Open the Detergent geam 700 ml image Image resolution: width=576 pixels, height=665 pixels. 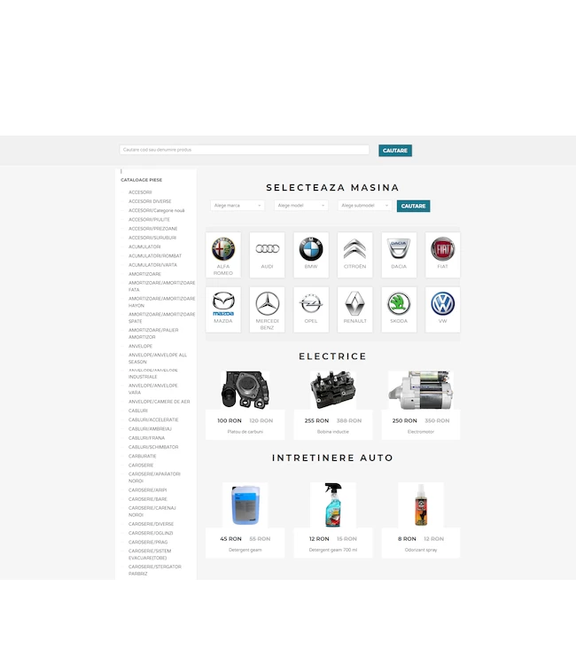pyautogui.click(x=333, y=505)
